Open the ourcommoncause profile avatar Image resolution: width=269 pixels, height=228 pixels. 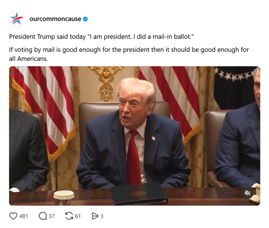pyautogui.click(x=17, y=19)
